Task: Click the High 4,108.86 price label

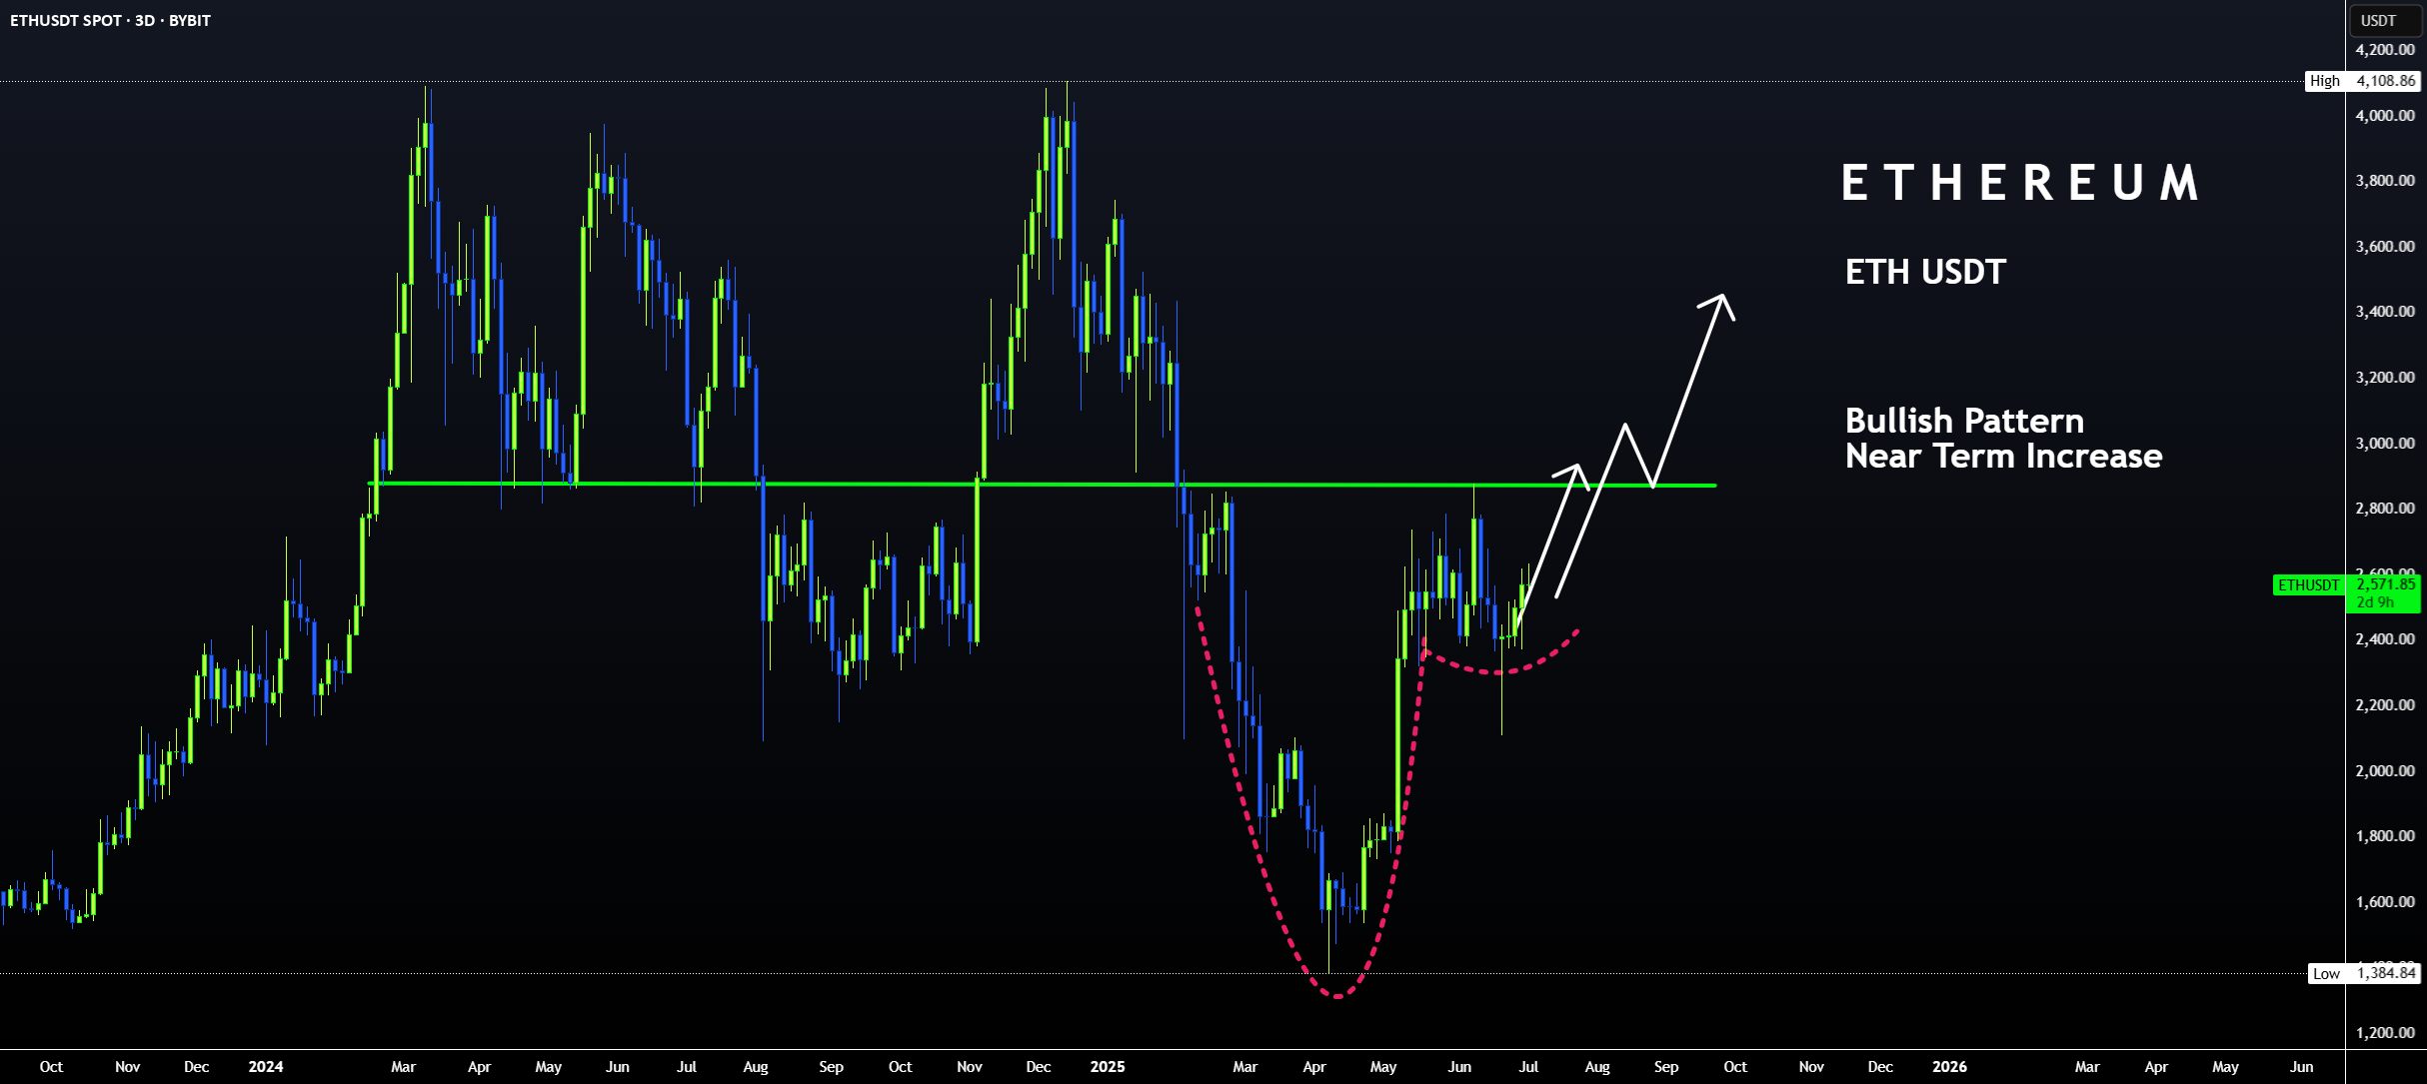Action: click(x=2364, y=81)
